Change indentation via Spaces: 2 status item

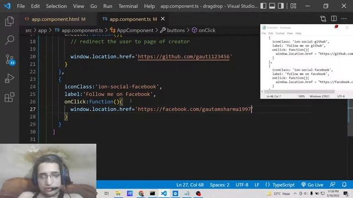point(220,185)
